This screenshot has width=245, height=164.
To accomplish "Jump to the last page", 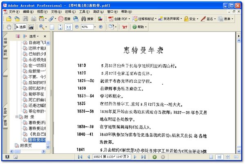I will (143, 157).
